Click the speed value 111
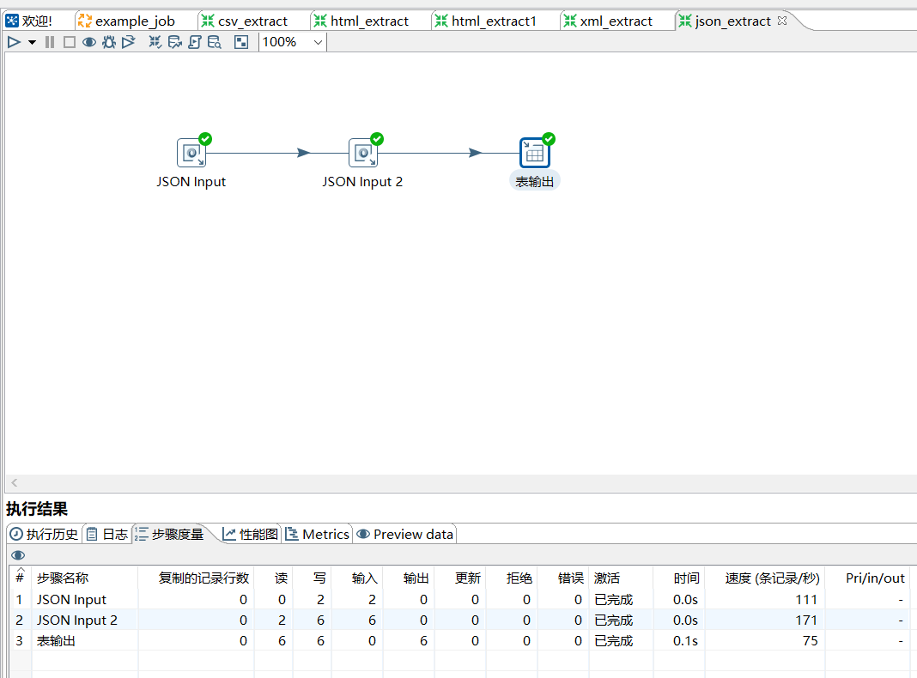 pos(806,600)
